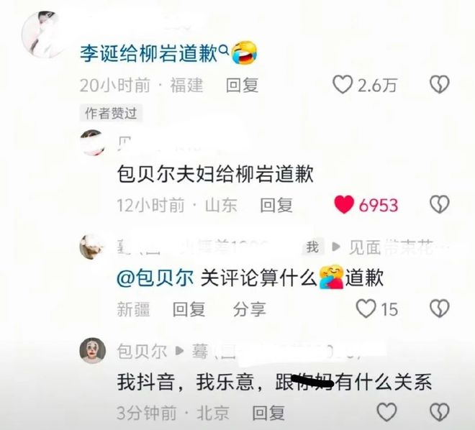Image resolution: width=475 pixels, height=430 pixels.
Task: Reply to the 12小时前 山东 comment
Action: [276, 206]
